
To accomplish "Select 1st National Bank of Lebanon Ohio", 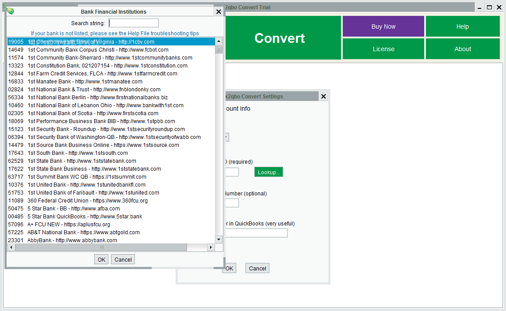I will (111, 105).
